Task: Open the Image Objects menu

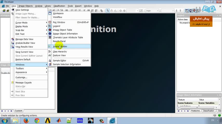Action: (x=26, y=6)
